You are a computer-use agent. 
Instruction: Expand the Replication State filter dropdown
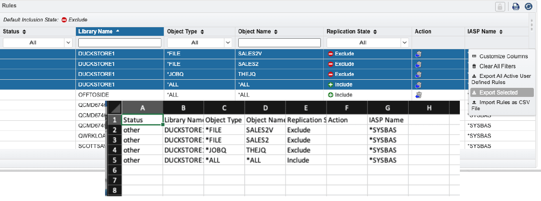coord(404,42)
